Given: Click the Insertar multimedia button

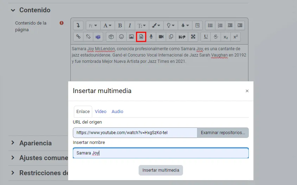Looking at the screenshot, I should point(160,170).
